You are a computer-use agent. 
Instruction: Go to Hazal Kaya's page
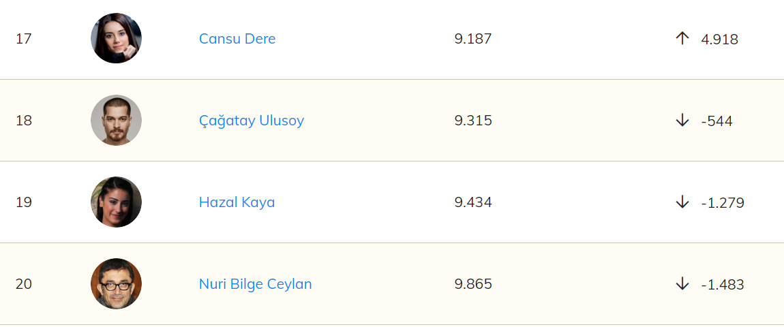click(237, 202)
